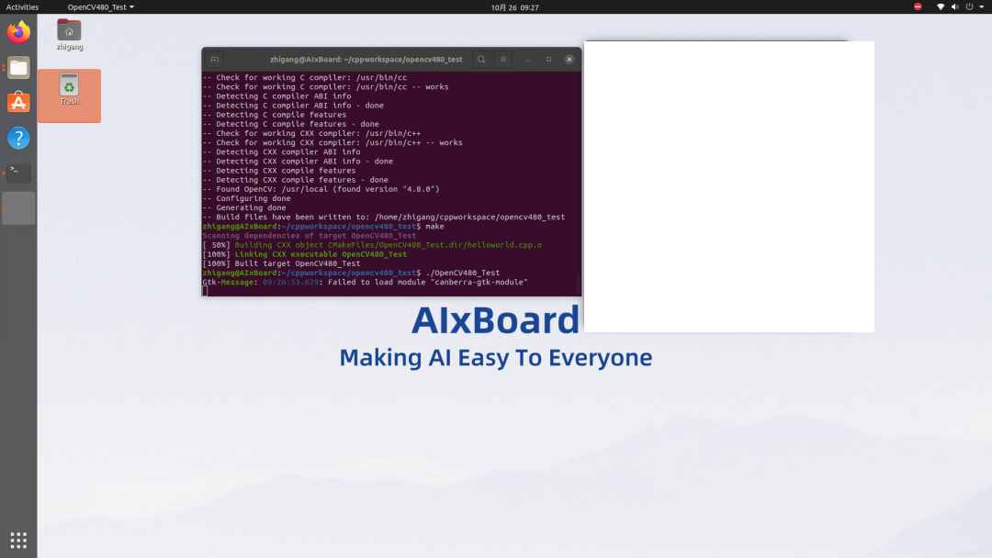Click the power icon in top bar
The image size is (992, 558).
tap(969, 7)
